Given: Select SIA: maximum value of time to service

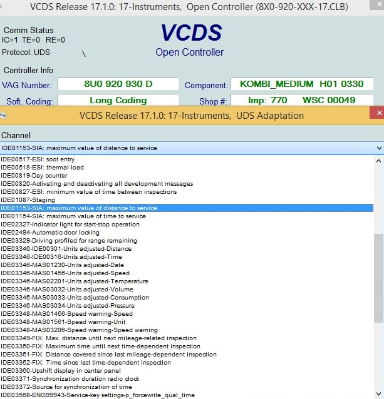Looking at the screenshot, I should pyautogui.click(x=187, y=216).
